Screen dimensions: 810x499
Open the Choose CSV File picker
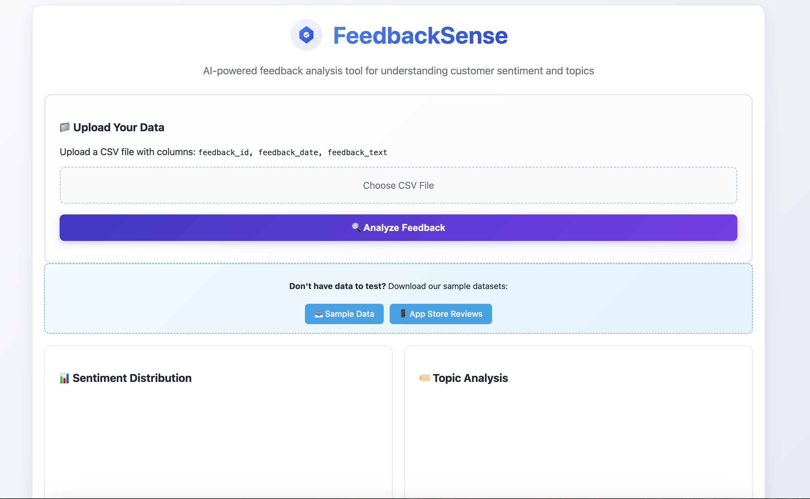[398, 185]
